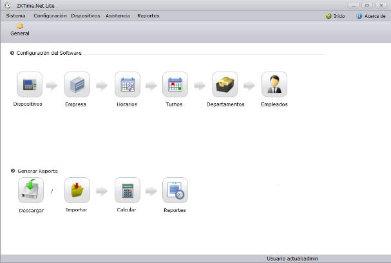
Task: Minimize the ZKTime.Net Lite window
Action: click(354, 5)
